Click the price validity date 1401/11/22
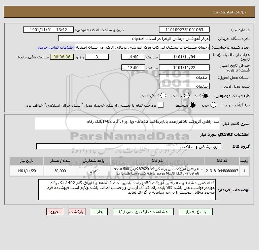259x250 pixels. pos(184,67)
